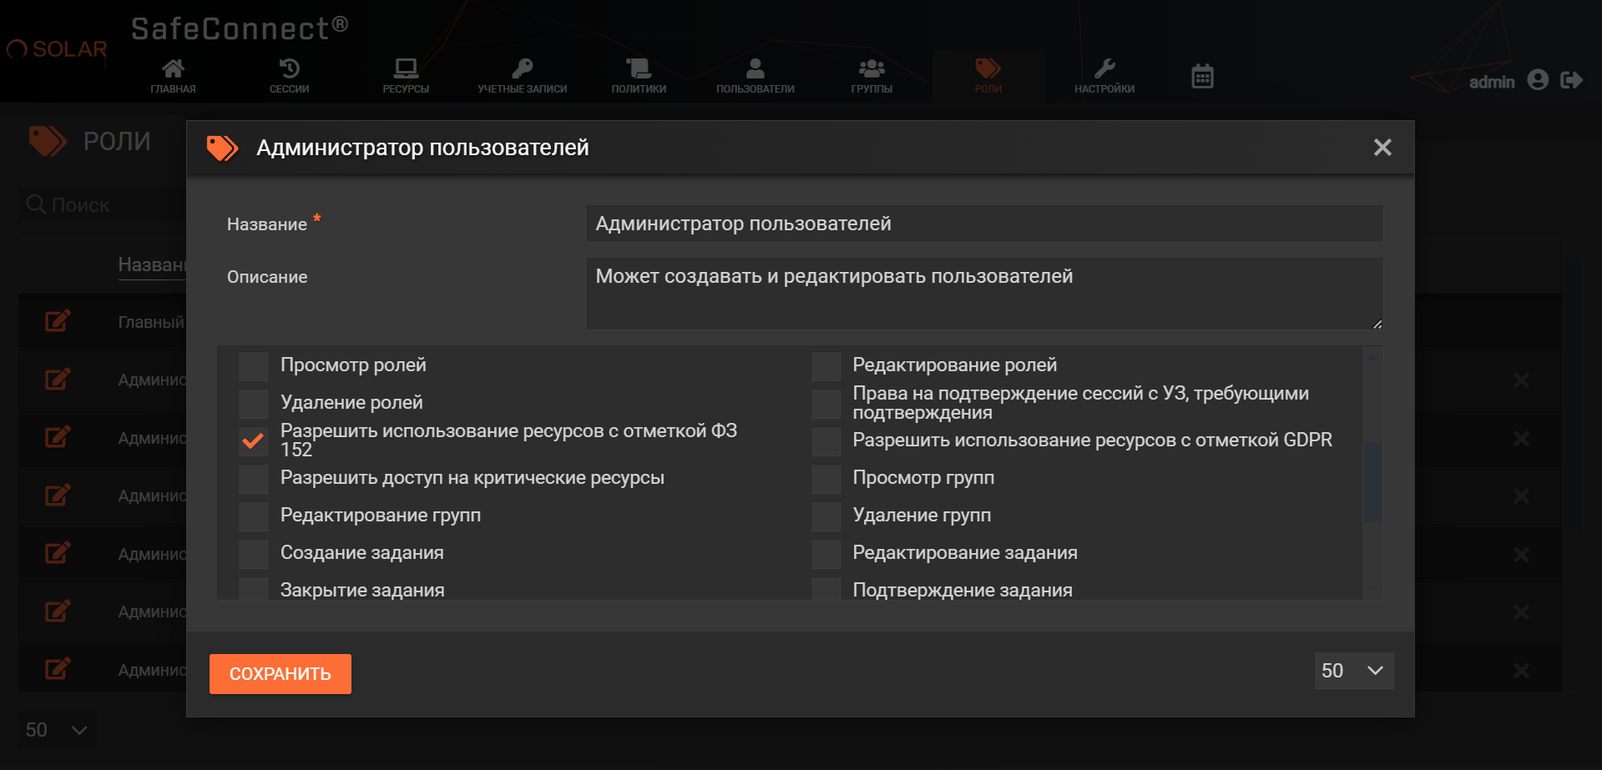Switch to Политики tab
Image resolution: width=1602 pixels, height=770 pixels.
tap(639, 75)
